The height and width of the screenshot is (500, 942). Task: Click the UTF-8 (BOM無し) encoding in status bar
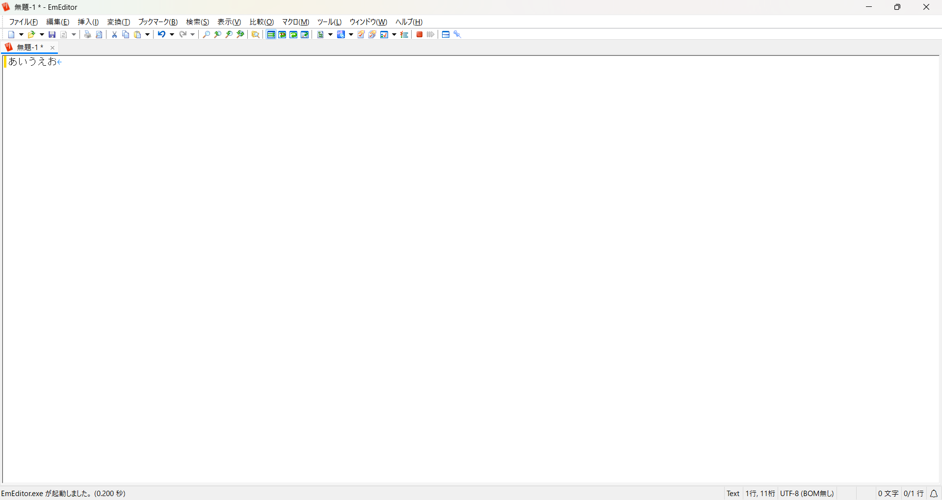pyautogui.click(x=807, y=494)
